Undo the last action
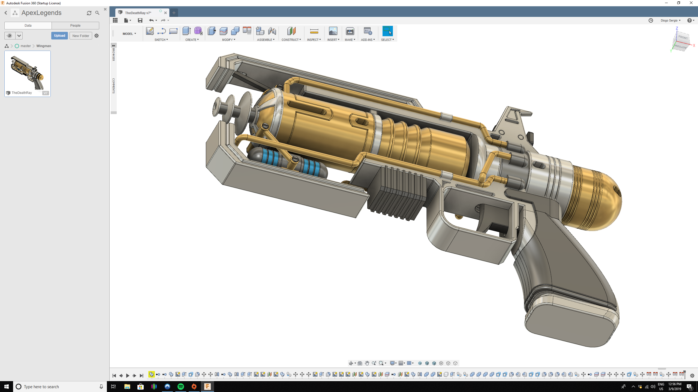The height and width of the screenshot is (392, 698). coord(151,20)
